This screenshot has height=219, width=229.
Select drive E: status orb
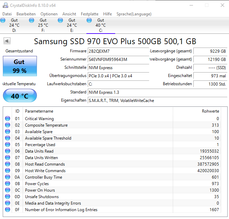click(x=60, y=20)
